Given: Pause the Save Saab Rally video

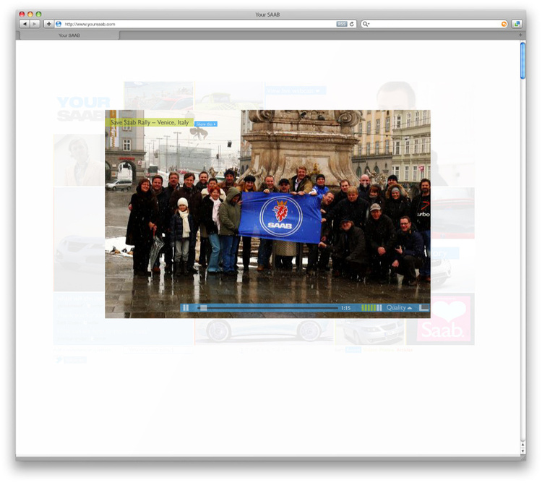Looking at the screenshot, I should [186, 308].
